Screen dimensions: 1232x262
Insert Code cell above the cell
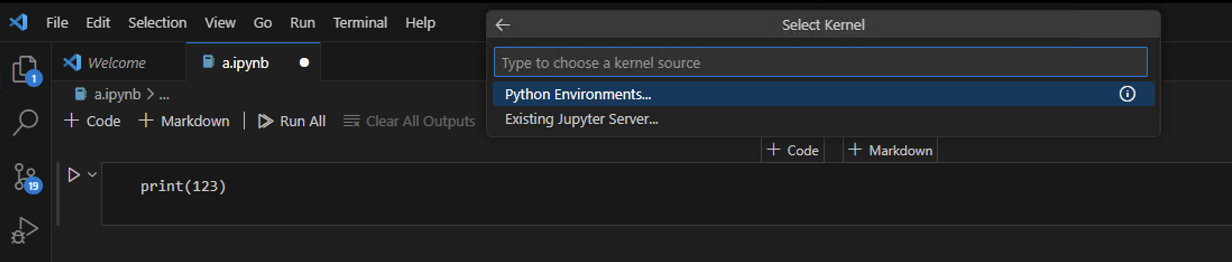[x=792, y=150]
